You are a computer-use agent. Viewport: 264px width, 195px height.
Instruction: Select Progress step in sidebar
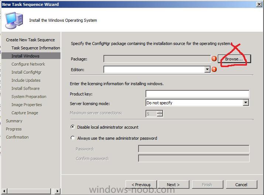14,129
